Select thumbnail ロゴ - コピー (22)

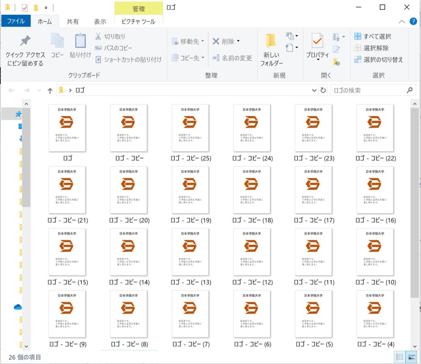[375, 128]
